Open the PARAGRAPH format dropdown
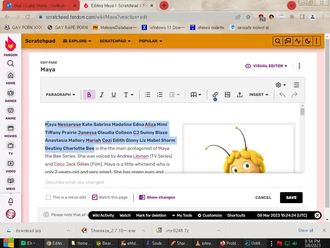Image resolution: width=330 pixels, height=248 pixels. coord(60,95)
